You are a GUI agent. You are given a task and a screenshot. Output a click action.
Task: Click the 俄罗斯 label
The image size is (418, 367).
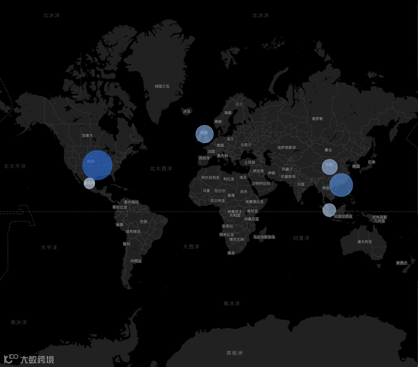(x=317, y=119)
